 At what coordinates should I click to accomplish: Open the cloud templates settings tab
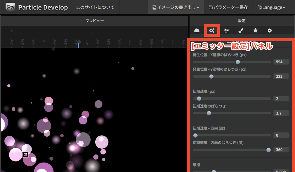[197, 30]
